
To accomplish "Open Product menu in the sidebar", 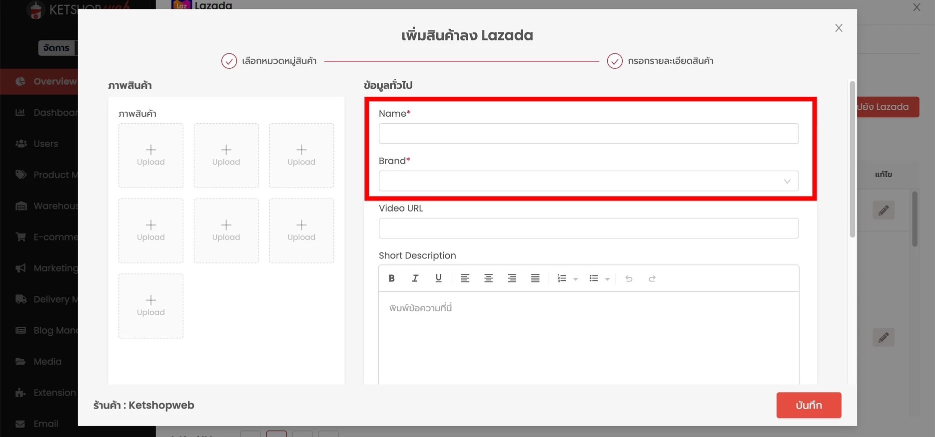I will pyautogui.click(x=45, y=175).
